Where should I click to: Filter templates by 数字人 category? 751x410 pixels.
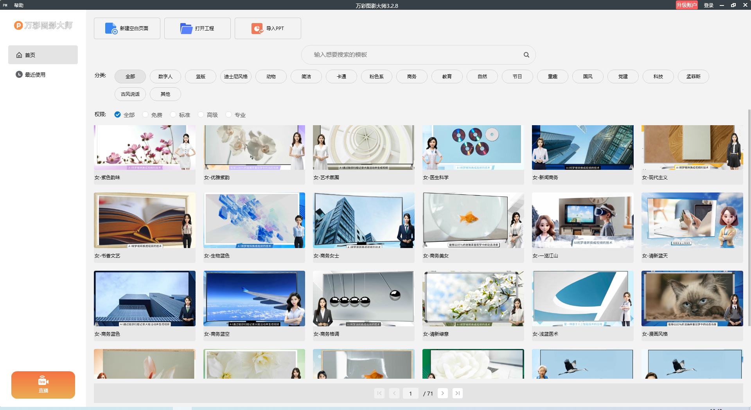coord(165,77)
